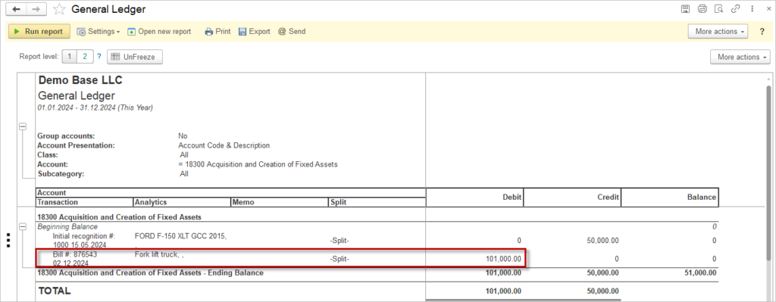776x302 pixels.
Task: Open More actions in the yellow command bar
Action: pos(718,31)
